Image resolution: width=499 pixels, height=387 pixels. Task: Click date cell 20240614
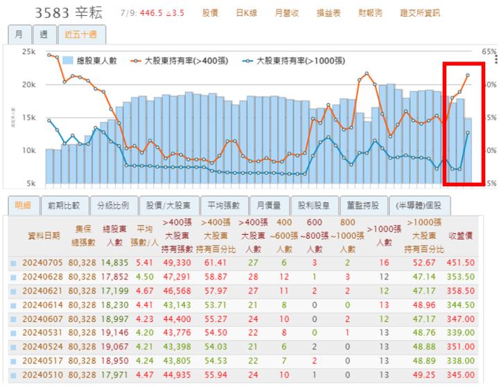click(43, 305)
